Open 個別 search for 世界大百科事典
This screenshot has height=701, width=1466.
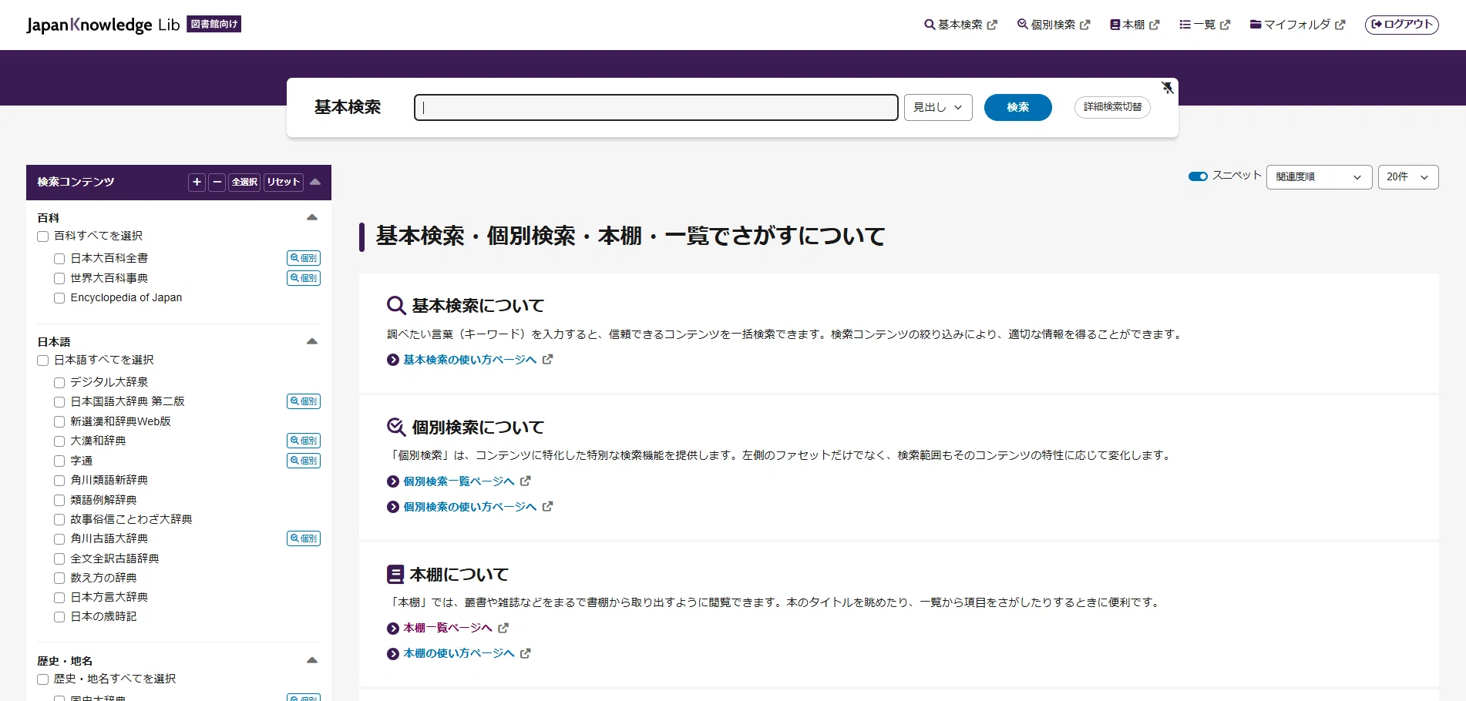click(x=304, y=278)
